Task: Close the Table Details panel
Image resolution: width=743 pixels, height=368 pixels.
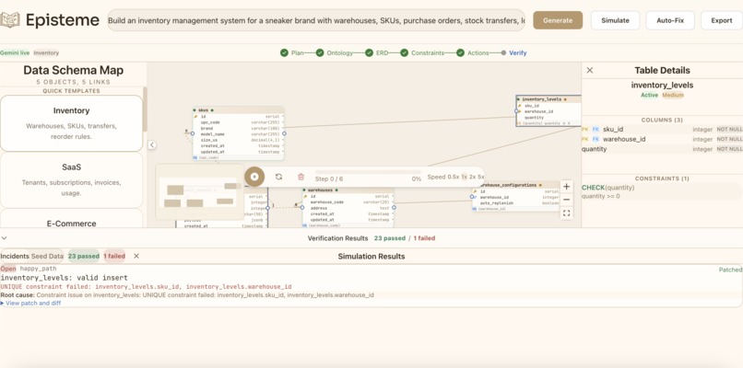Action: click(589, 71)
